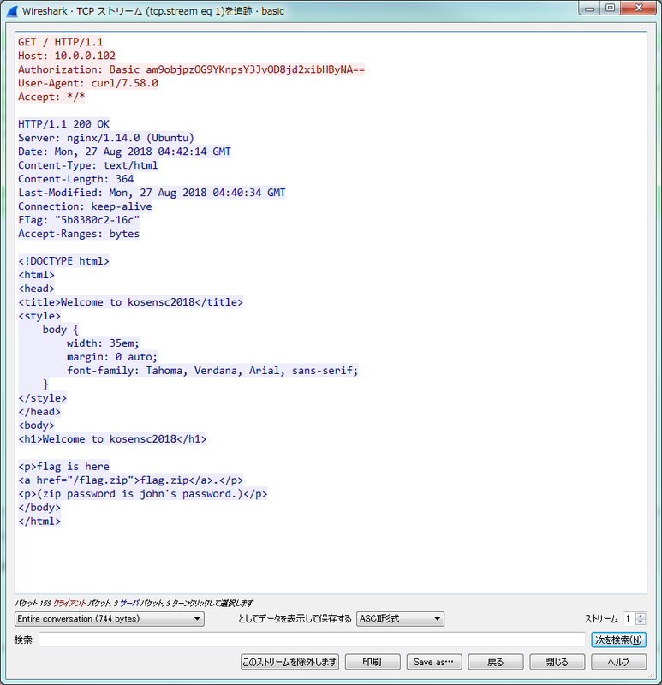
Task: Click the Connection: keep-alive line
Action: tap(85, 206)
